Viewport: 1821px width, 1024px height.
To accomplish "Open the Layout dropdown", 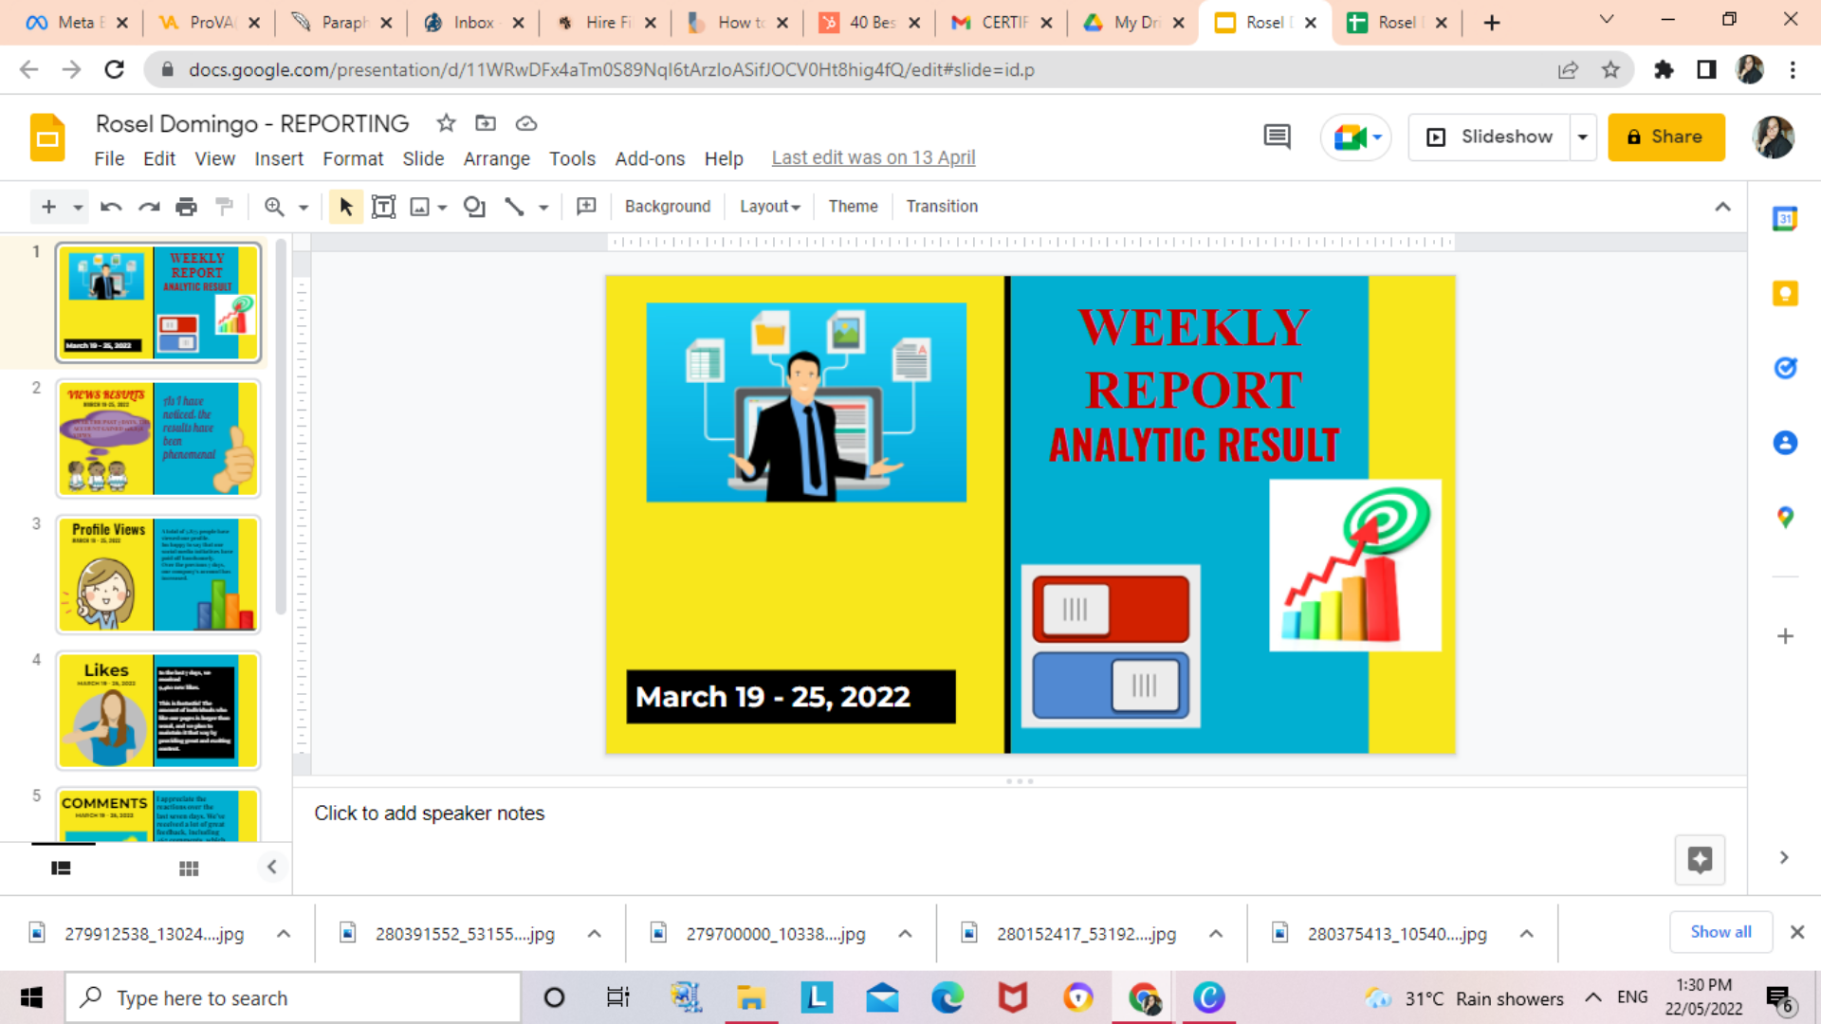I will click(x=769, y=207).
